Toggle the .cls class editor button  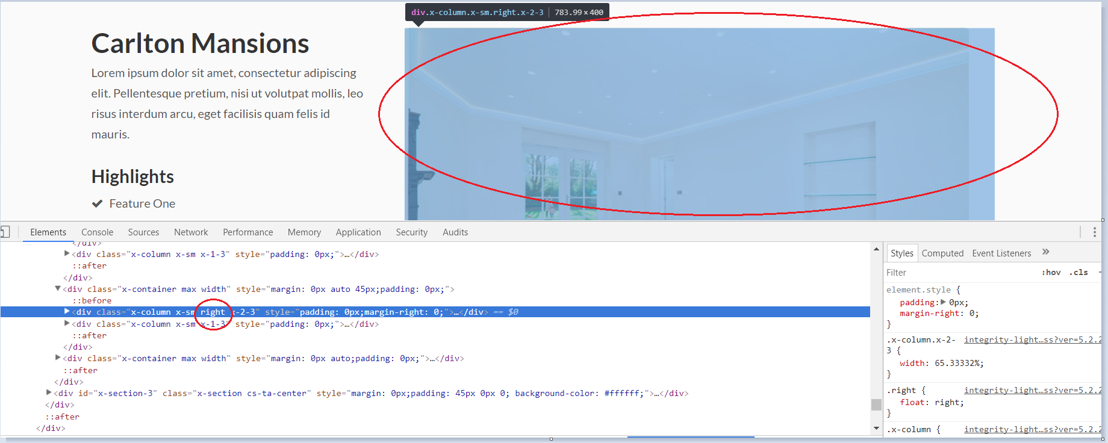pyautogui.click(x=1078, y=272)
